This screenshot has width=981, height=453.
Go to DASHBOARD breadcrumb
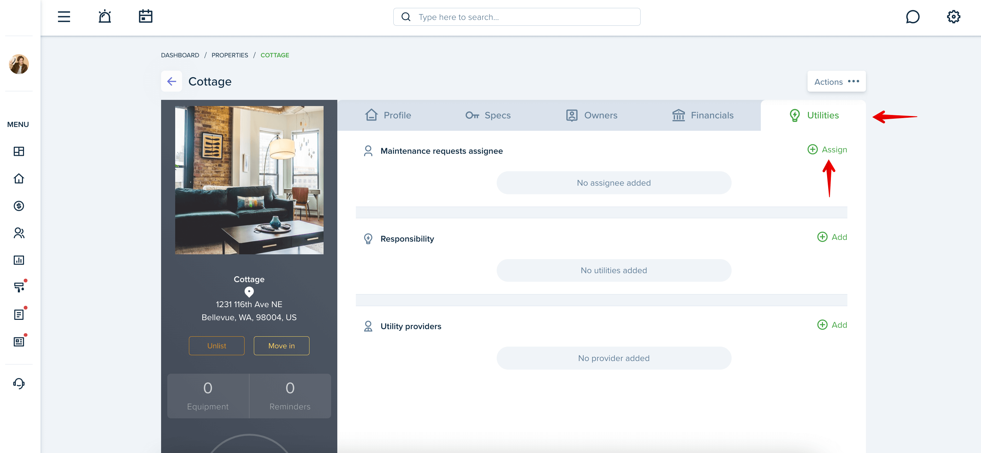[x=180, y=55]
